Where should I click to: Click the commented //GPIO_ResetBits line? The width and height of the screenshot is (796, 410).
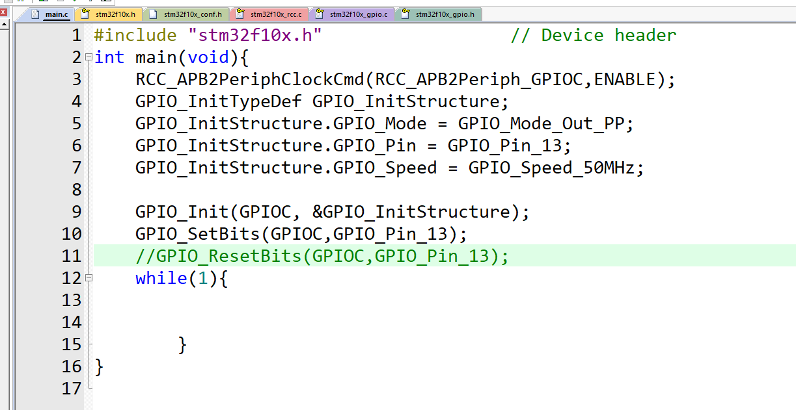322,256
